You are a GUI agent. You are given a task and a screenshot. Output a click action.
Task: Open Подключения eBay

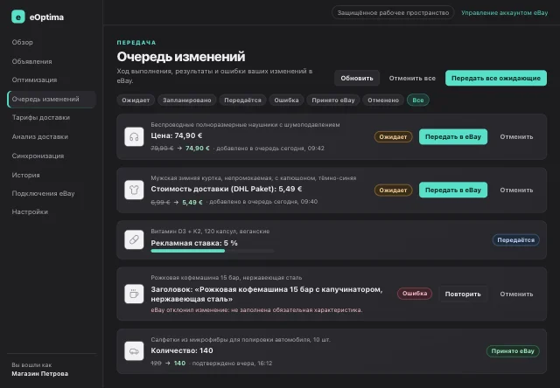[43, 193]
